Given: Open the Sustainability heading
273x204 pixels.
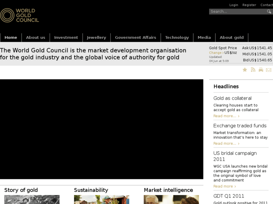Looking at the screenshot, I should 91,190.
